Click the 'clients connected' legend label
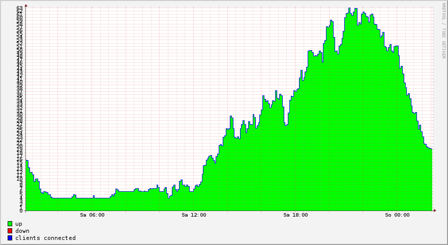Viewport: 448px width, 245px height. click(x=45, y=238)
